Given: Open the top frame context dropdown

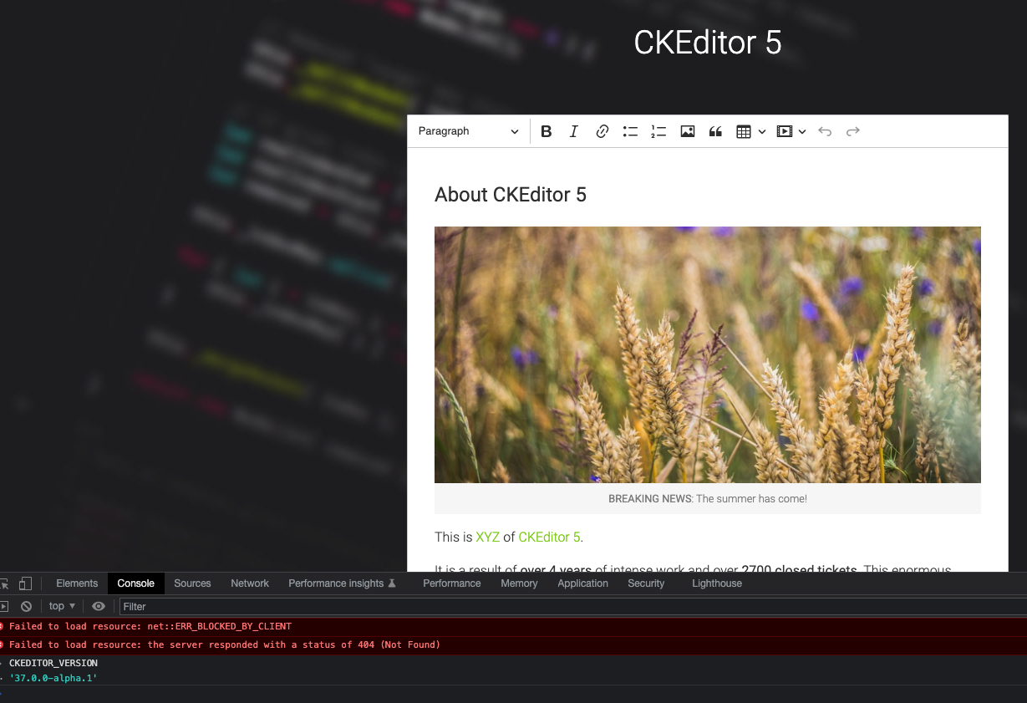Looking at the screenshot, I should click(x=60, y=605).
